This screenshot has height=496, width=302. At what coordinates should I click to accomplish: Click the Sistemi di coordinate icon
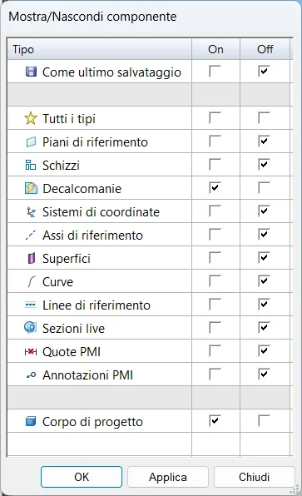tap(31, 212)
